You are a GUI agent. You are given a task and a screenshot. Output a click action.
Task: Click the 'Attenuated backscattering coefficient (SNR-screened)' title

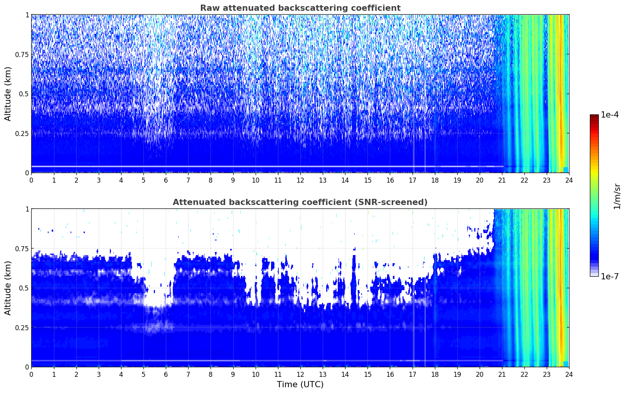pyautogui.click(x=300, y=202)
